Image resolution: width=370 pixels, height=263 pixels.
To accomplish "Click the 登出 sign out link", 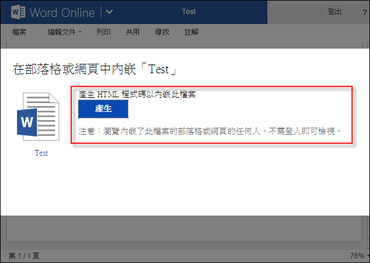I will click(334, 12).
